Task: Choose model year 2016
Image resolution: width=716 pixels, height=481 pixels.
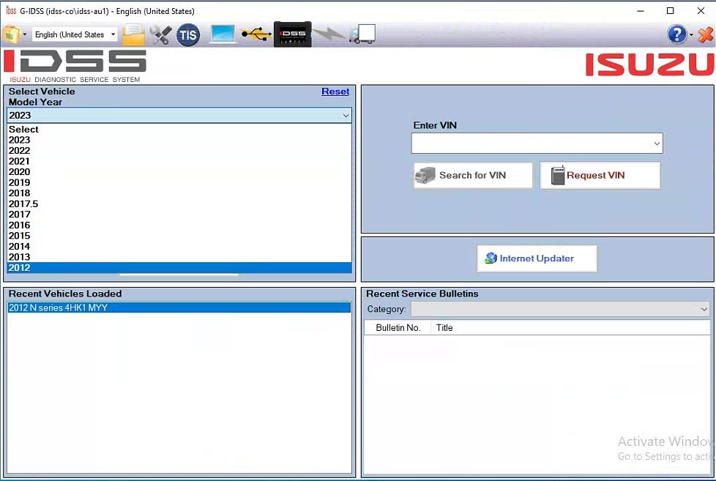Action: coord(179,225)
